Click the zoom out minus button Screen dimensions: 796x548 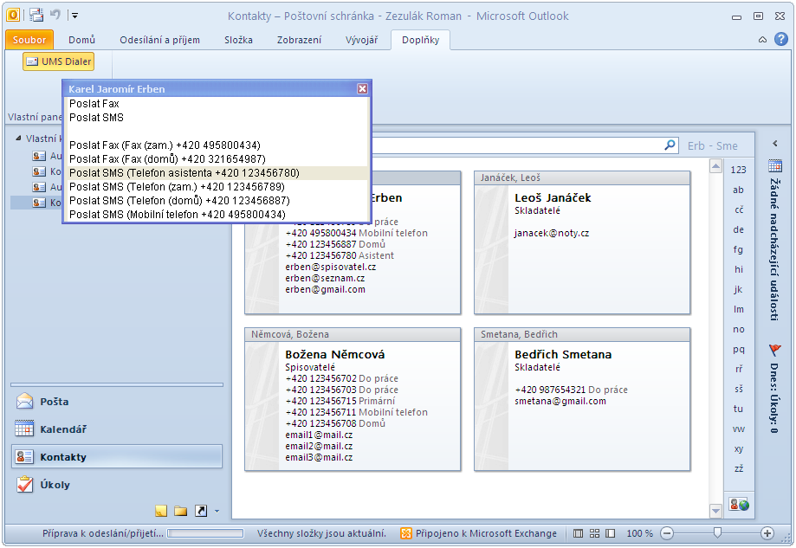[x=667, y=533]
